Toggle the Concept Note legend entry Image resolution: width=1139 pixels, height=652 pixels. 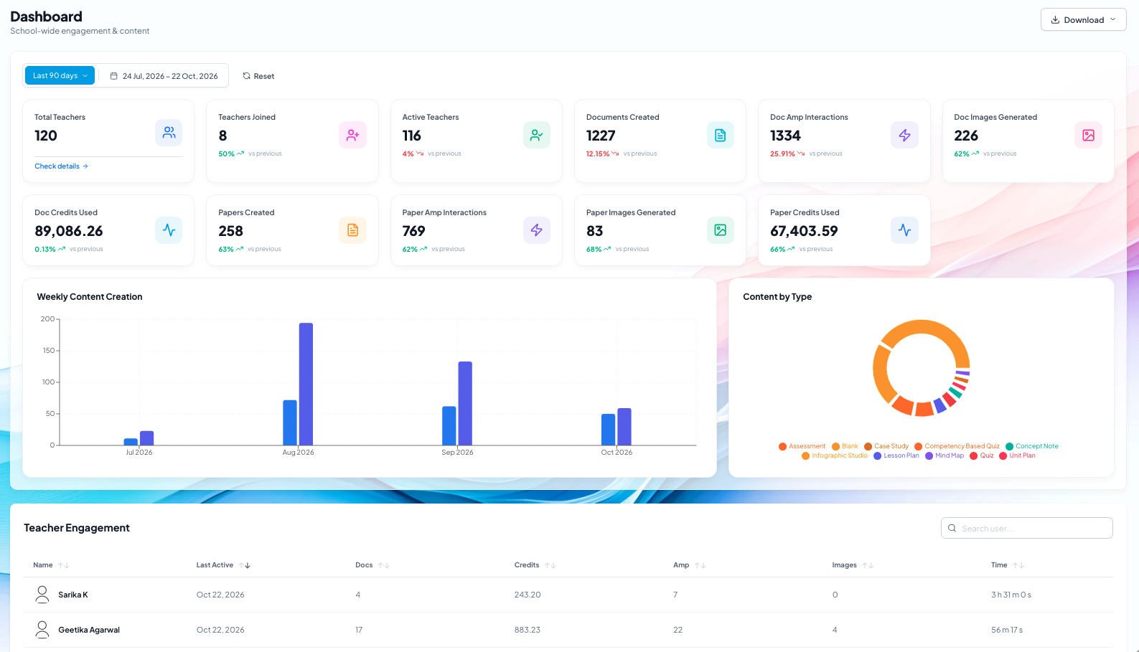point(1032,446)
